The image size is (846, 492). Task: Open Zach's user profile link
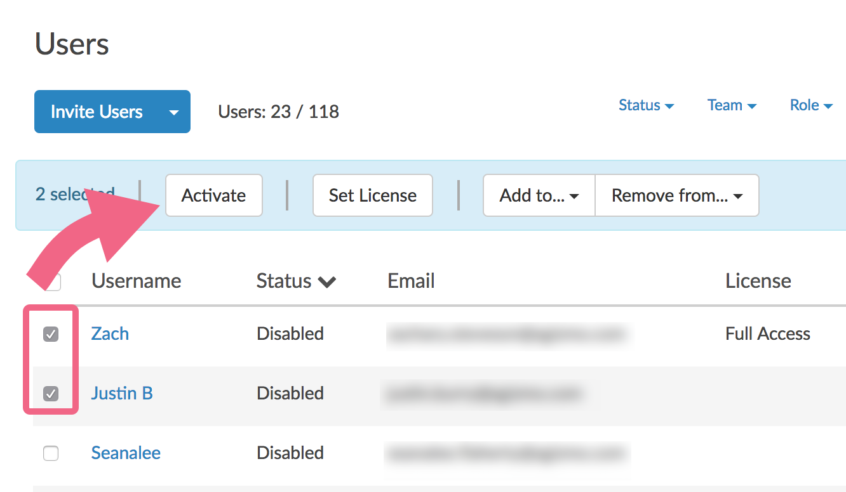110,333
